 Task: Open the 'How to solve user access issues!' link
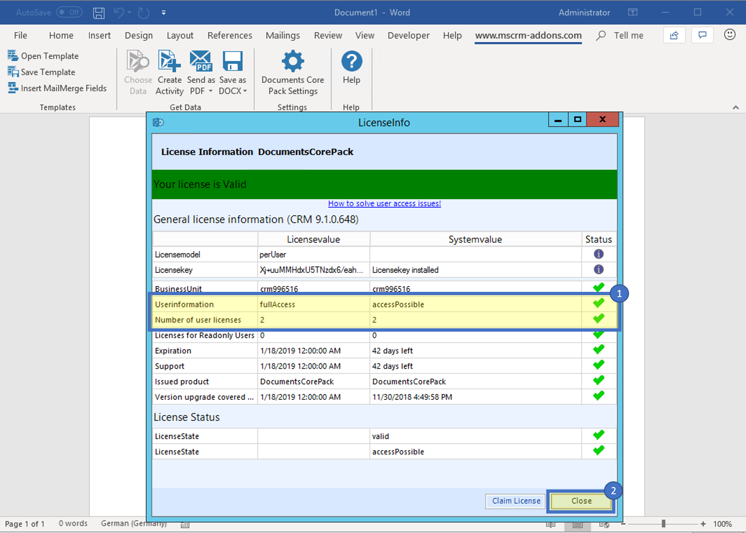pyautogui.click(x=384, y=204)
